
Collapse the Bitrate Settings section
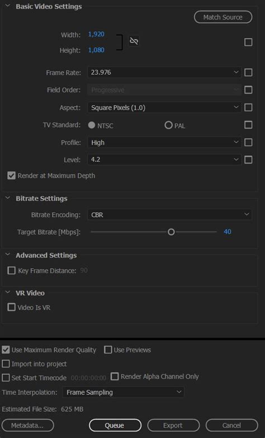pyautogui.click(x=8, y=198)
